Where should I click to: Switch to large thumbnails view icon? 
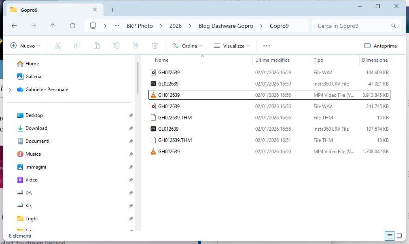point(399,236)
